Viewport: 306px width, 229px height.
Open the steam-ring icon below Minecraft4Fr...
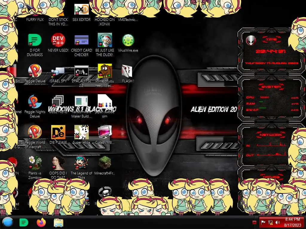coord(105,192)
